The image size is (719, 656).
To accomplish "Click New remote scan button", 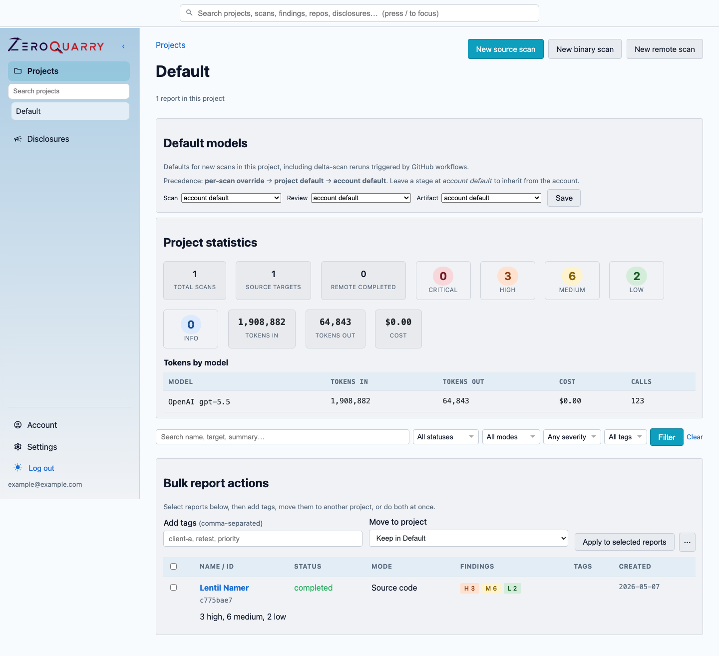I will click(665, 49).
